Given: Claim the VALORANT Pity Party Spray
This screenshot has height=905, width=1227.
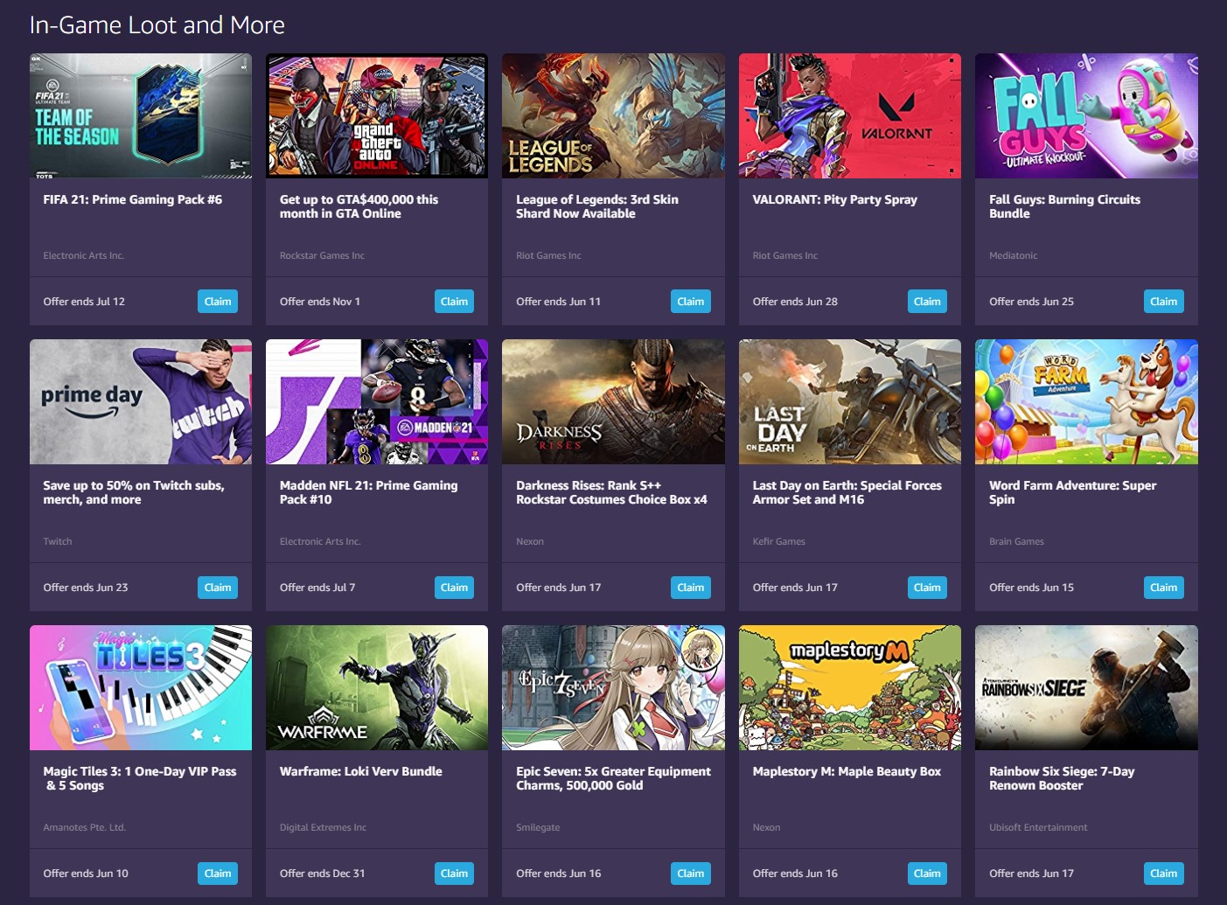Looking at the screenshot, I should pos(927,302).
